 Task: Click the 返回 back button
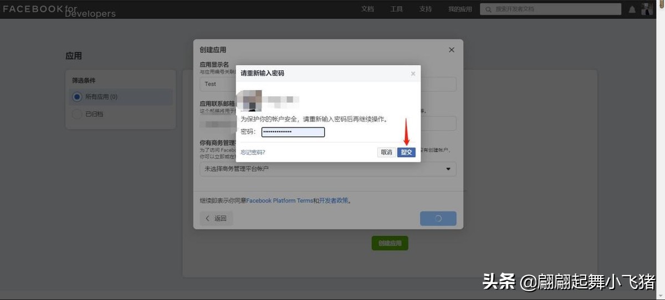click(x=216, y=219)
